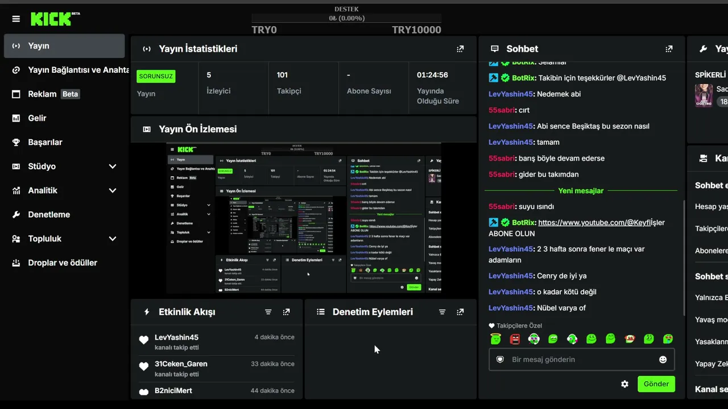Screen dimensions: 728x409
Task: Focus the 'Bir mesaj gönderin' message field
Action: (582, 360)
